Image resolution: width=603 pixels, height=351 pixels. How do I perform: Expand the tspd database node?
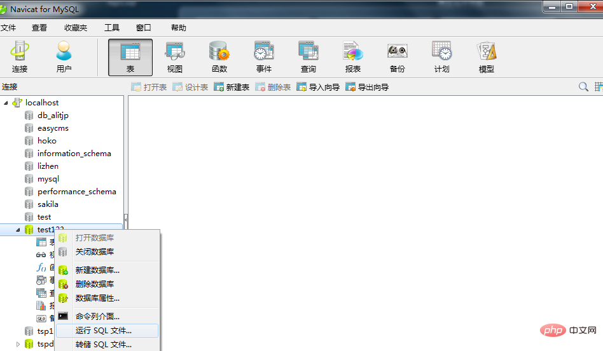(18, 344)
